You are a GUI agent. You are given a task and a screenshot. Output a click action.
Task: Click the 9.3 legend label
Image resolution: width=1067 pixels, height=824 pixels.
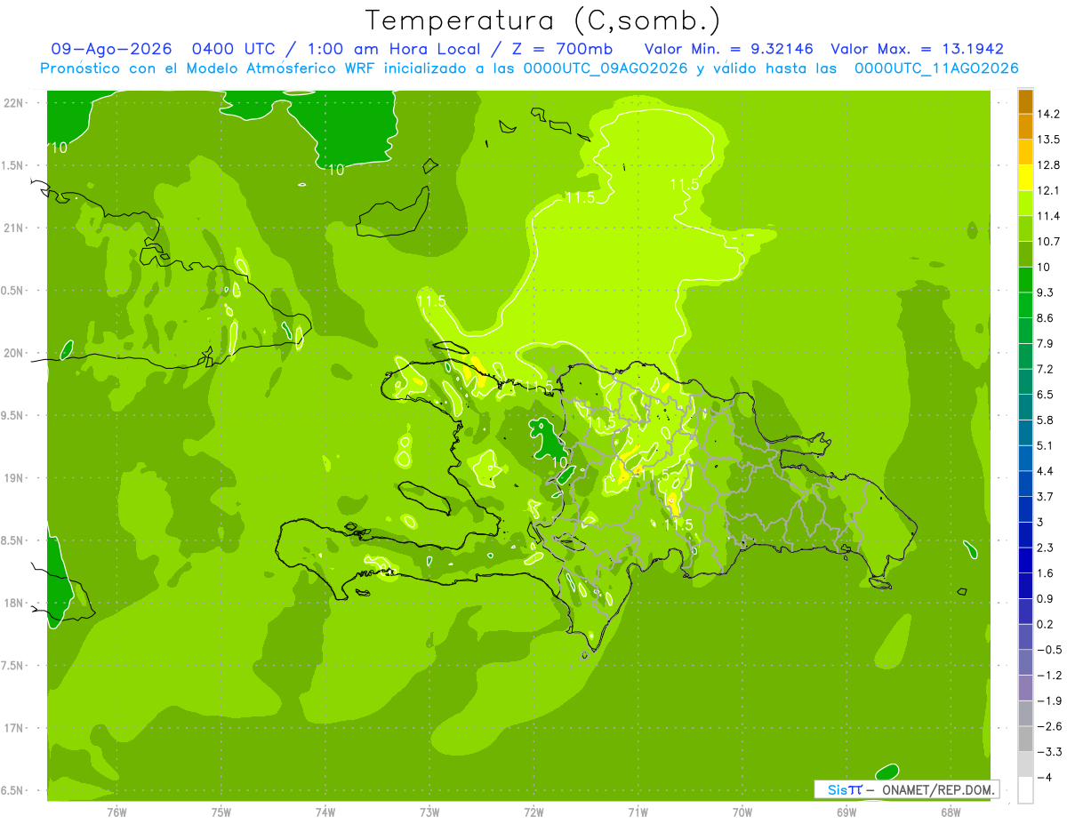click(x=1046, y=292)
